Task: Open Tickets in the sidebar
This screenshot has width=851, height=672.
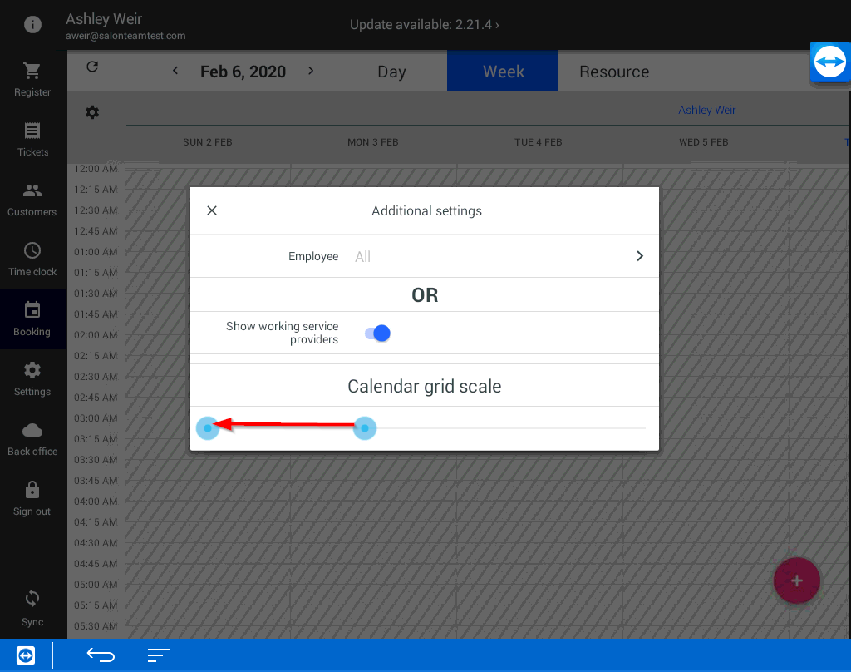Action: [32, 131]
